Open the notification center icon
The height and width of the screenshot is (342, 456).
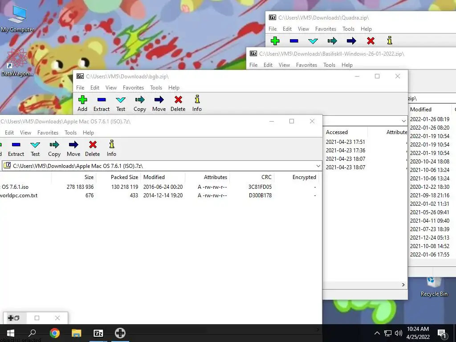[442, 333]
